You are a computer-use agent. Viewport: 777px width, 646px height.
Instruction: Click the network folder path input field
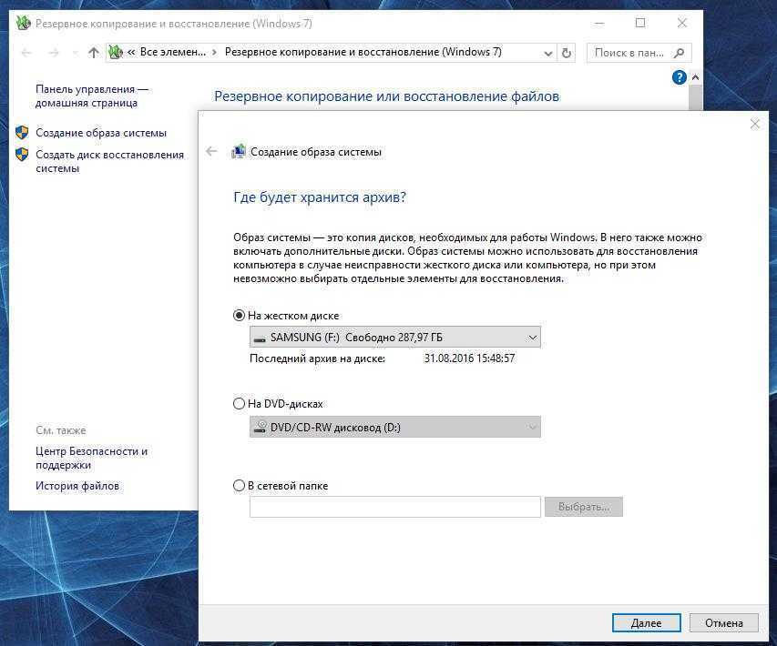coord(394,507)
